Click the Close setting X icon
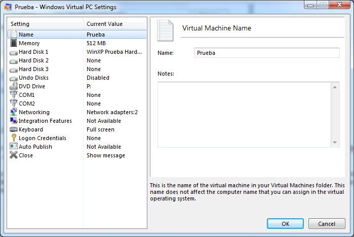This screenshot has width=354, height=237. 14,155
